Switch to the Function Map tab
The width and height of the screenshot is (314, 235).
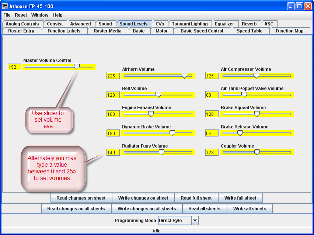tap(289, 31)
